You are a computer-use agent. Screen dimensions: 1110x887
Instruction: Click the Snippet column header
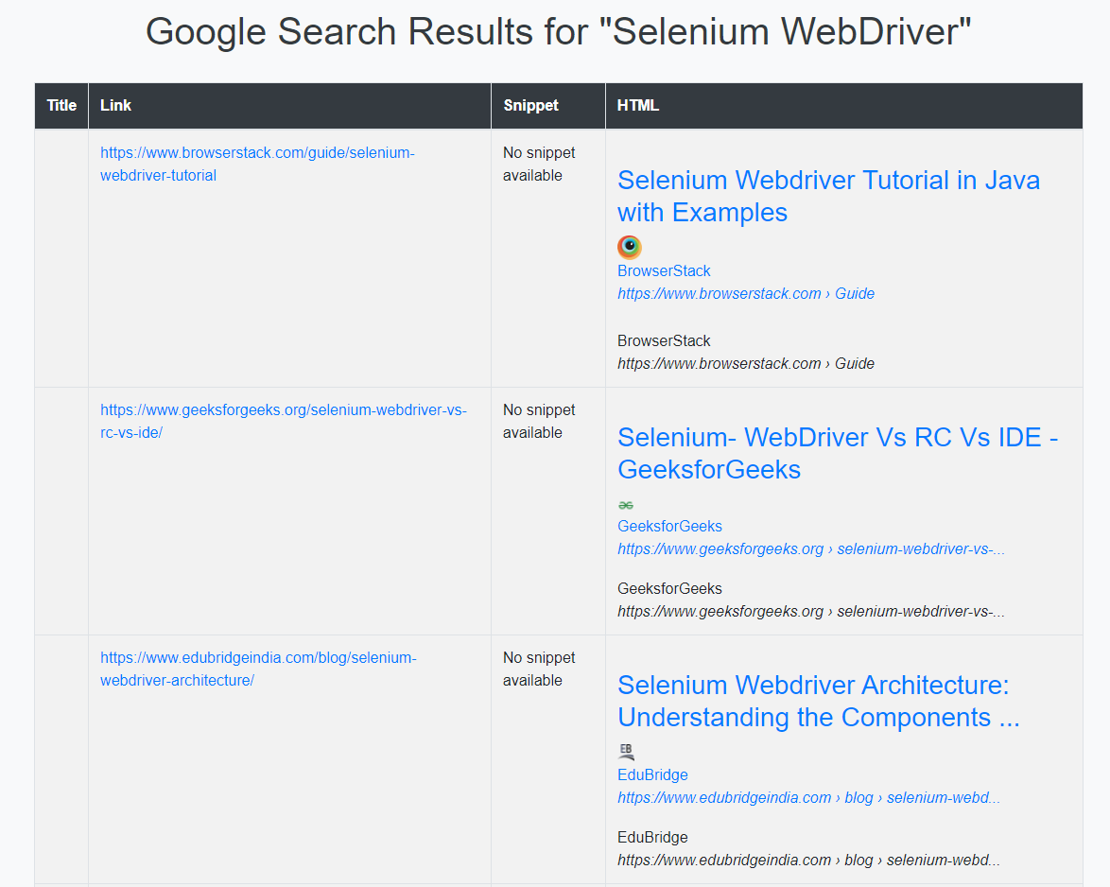[531, 106]
